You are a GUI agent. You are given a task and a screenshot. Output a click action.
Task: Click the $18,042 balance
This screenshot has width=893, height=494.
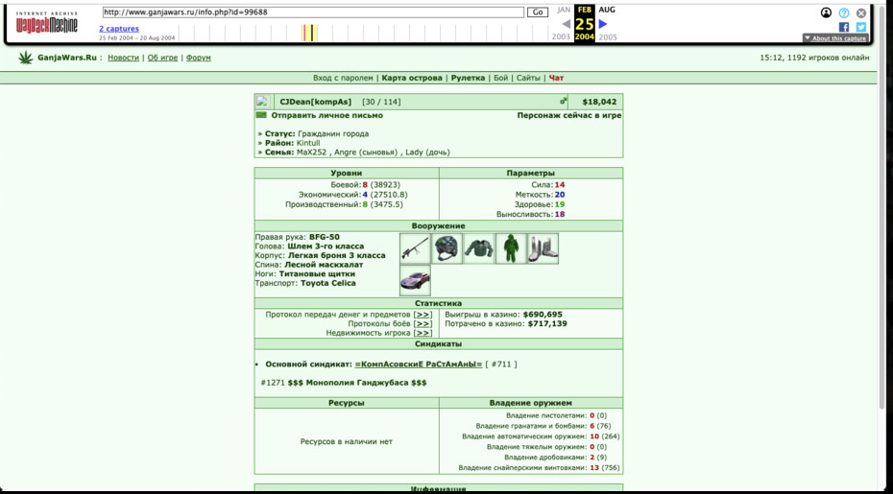[599, 102]
